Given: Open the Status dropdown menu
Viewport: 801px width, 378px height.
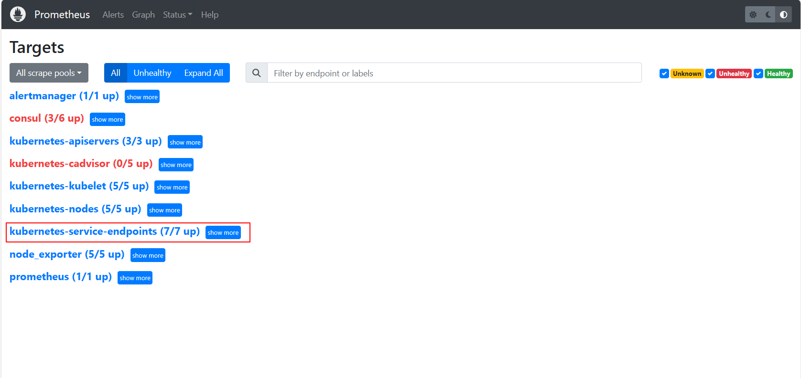Looking at the screenshot, I should pyautogui.click(x=178, y=15).
